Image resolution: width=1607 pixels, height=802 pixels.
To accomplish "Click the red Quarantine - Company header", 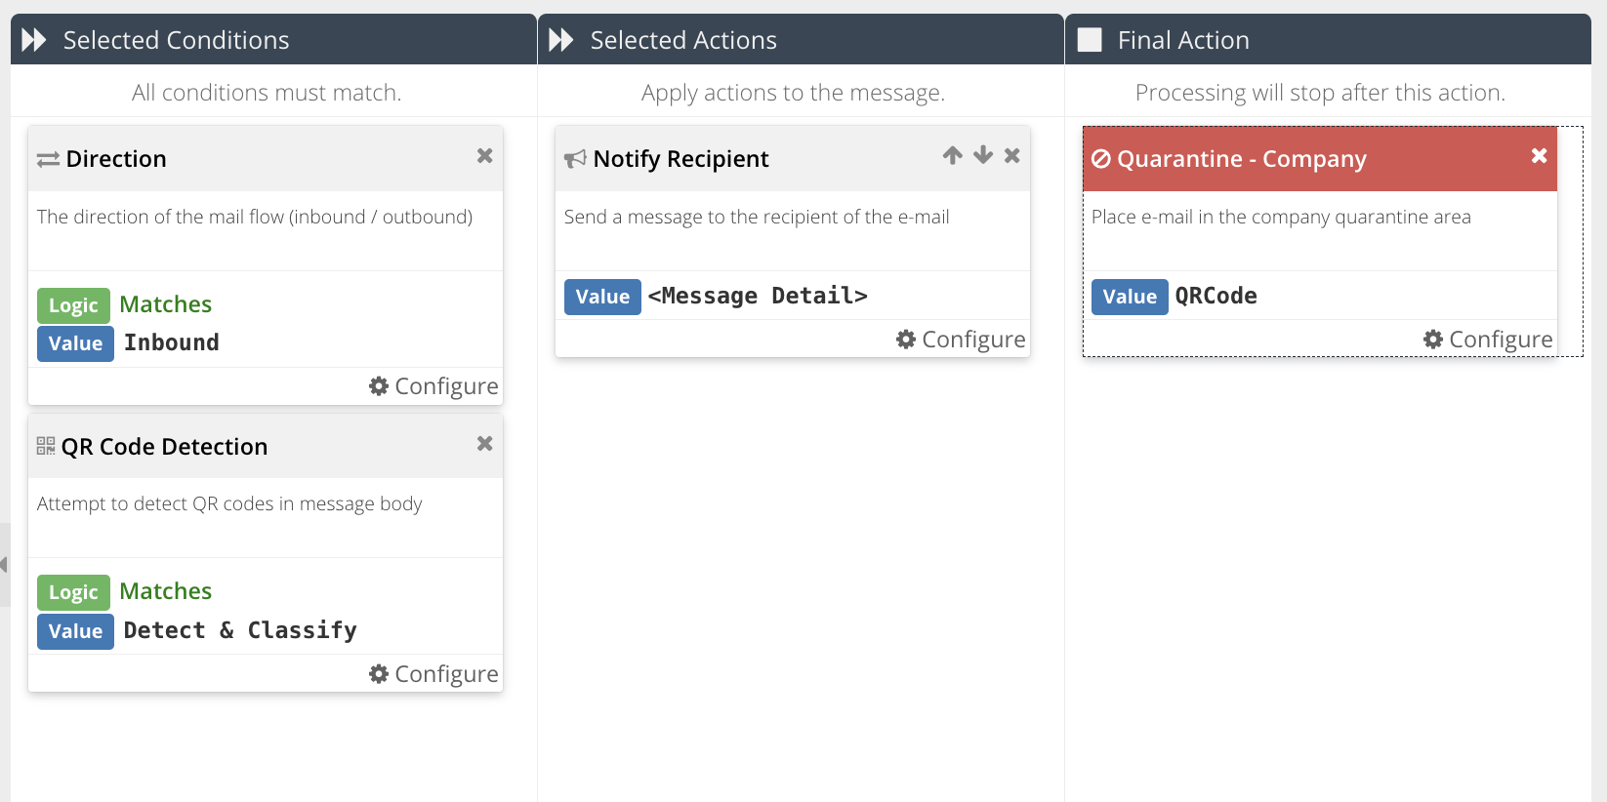I will tap(1320, 159).
